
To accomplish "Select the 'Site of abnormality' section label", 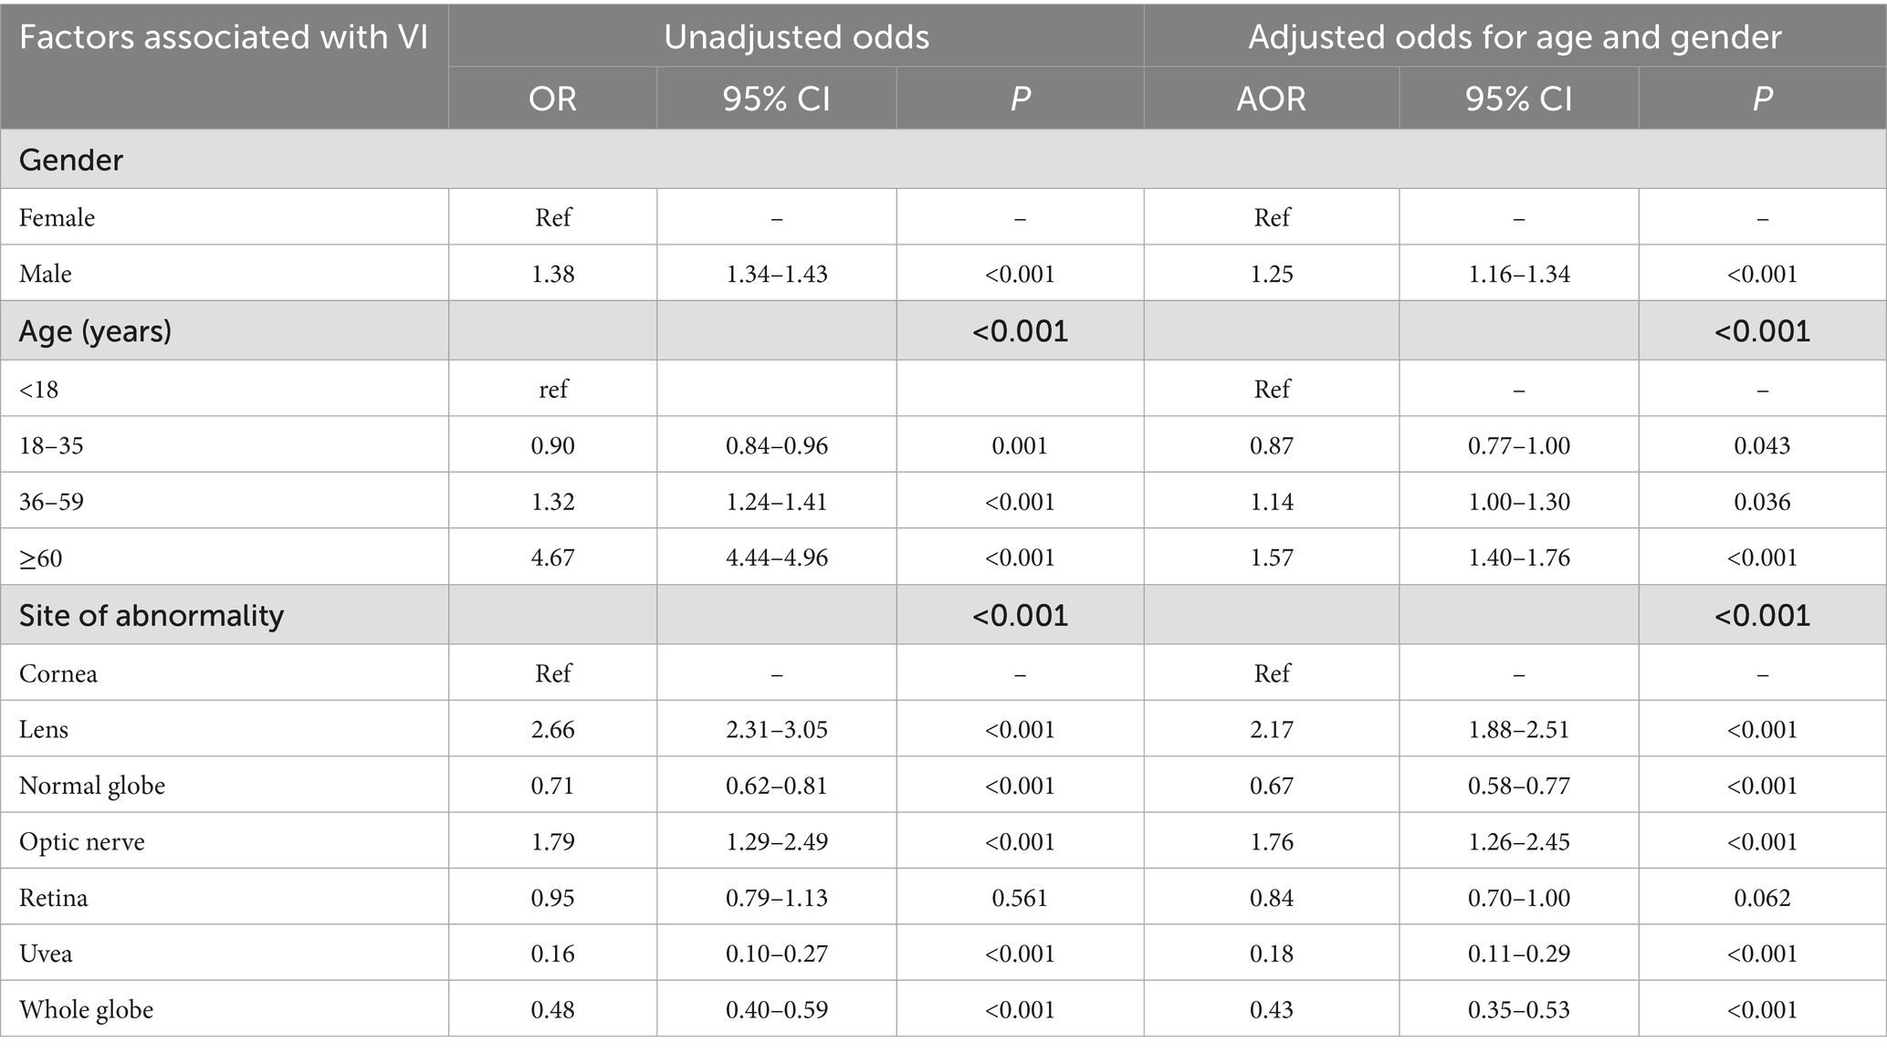I will (152, 615).
